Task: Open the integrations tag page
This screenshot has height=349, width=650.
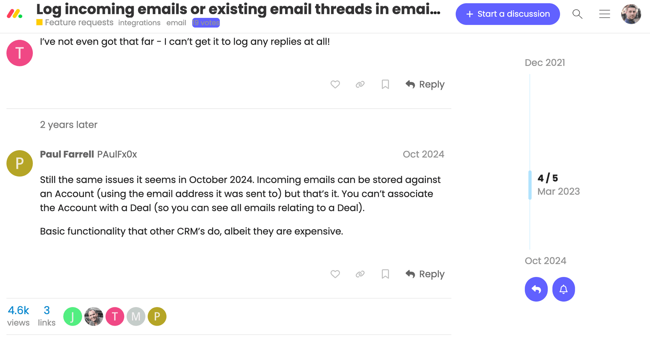Action: point(139,22)
